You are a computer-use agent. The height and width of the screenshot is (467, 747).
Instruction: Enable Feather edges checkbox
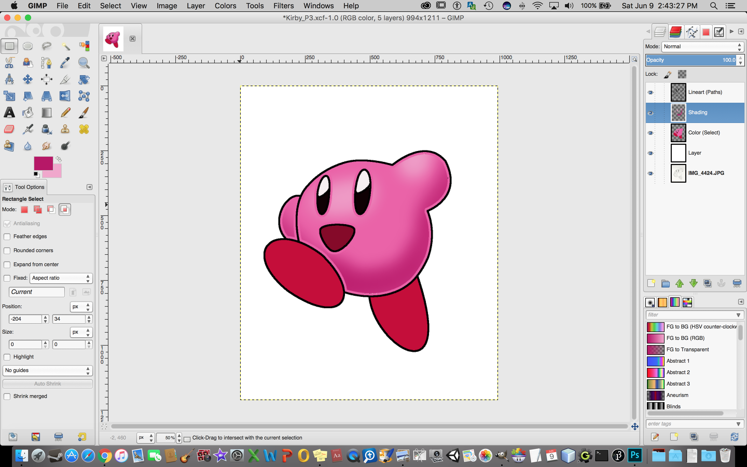pos(7,237)
